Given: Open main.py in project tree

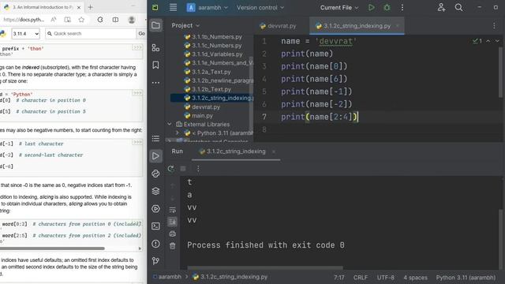Looking at the screenshot, I should pyautogui.click(x=198, y=116).
